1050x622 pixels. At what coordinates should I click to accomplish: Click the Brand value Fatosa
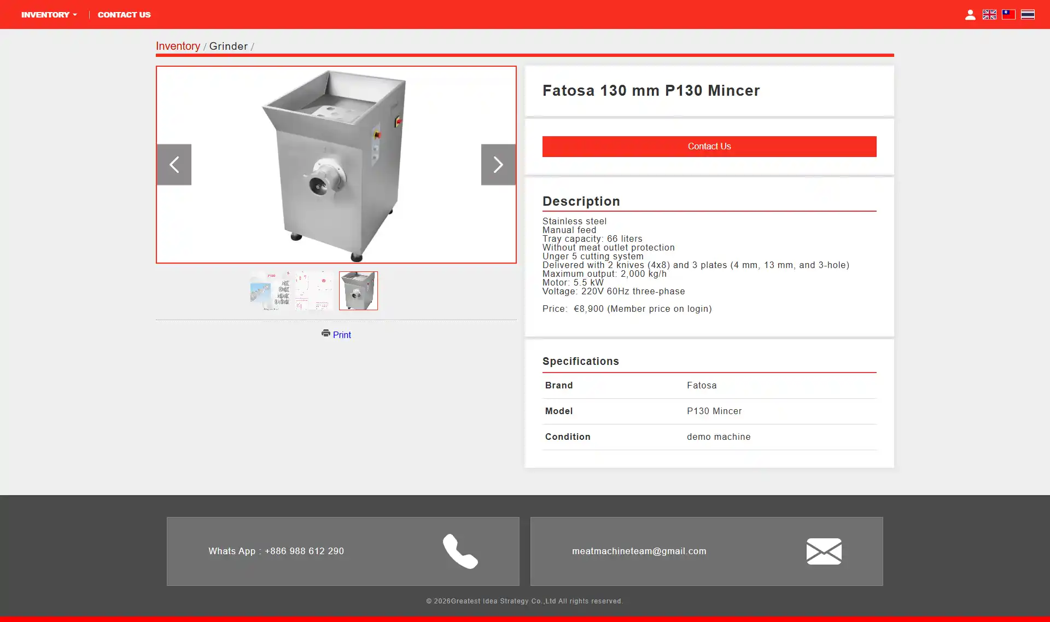pyautogui.click(x=702, y=386)
